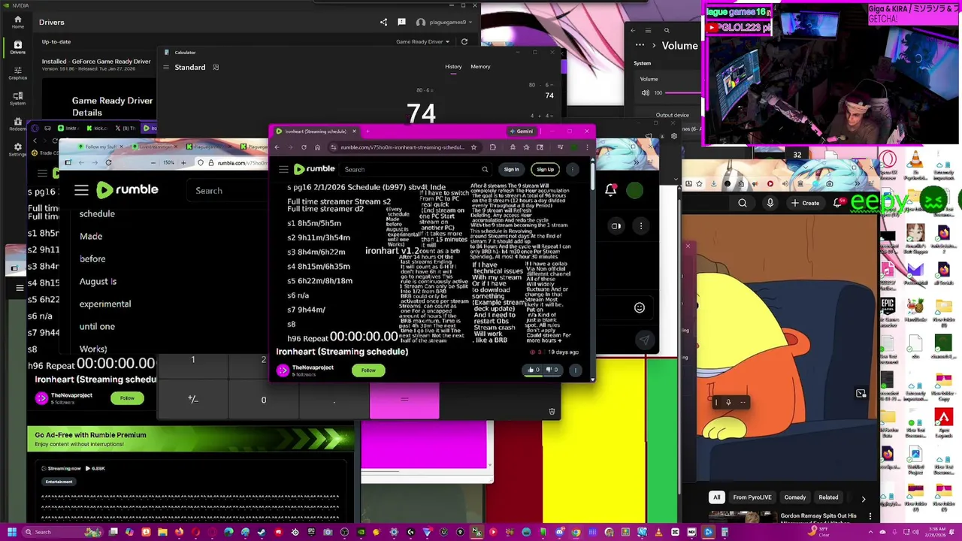Open System in the NVIDIA app sidebar
The height and width of the screenshot is (541, 962).
point(17,98)
